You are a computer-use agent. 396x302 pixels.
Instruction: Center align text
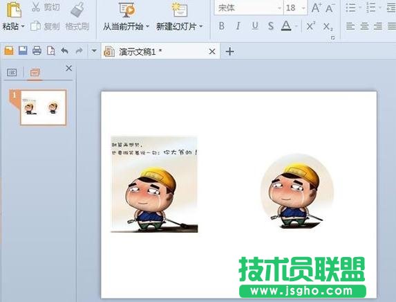(x=364, y=26)
